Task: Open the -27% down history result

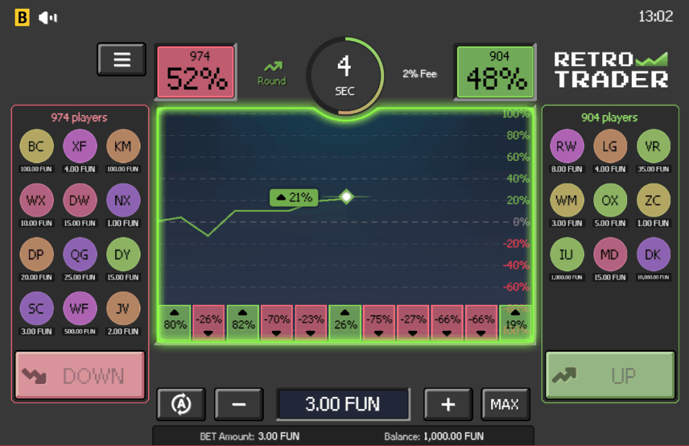Action: (413, 322)
